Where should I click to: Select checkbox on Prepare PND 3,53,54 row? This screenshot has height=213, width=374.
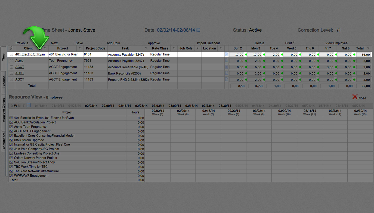click(11, 79)
